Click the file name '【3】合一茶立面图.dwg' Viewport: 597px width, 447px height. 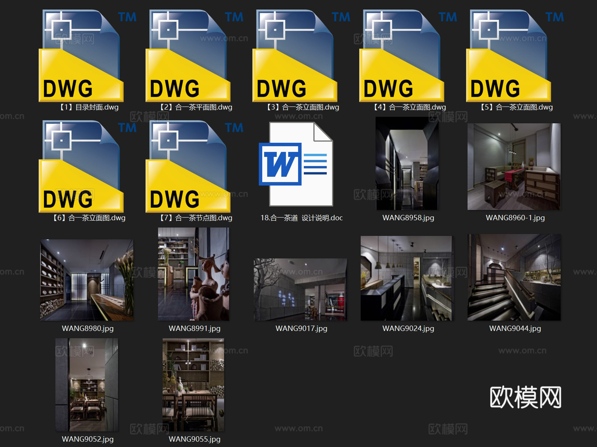coord(301,107)
